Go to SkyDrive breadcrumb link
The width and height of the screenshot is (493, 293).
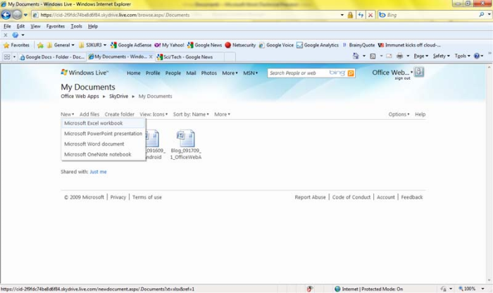pyautogui.click(x=118, y=96)
